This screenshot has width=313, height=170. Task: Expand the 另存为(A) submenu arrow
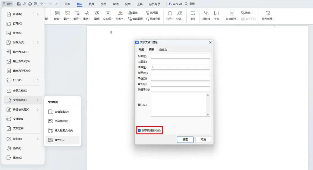point(38,42)
